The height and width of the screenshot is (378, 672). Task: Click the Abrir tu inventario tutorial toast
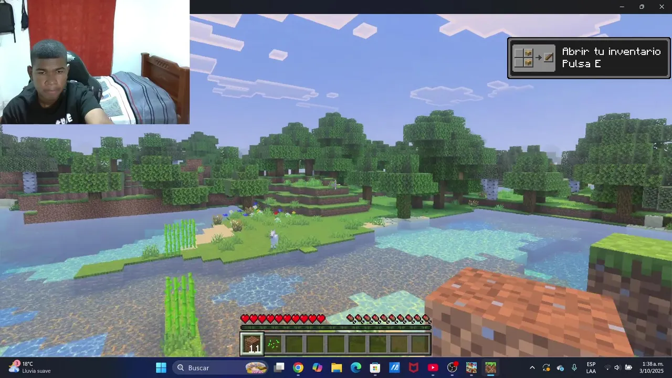pyautogui.click(x=589, y=58)
